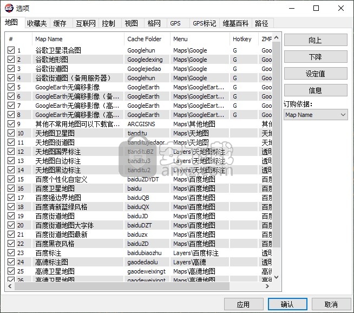Click the 应用 apply button
The height and width of the screenshot is (313, 354).
(244, 304)
